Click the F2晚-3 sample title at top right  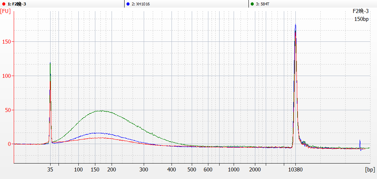360,11
